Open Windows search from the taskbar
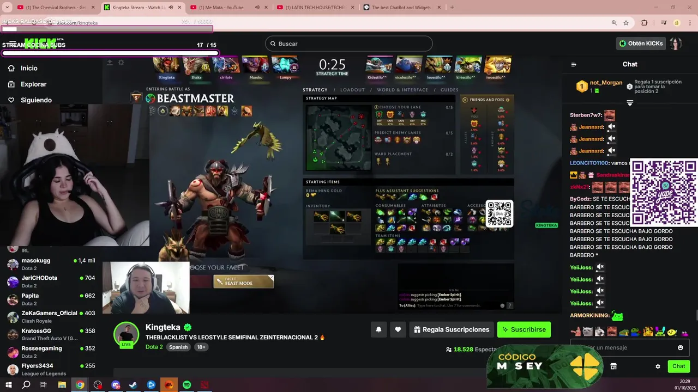 pos(26,385)
